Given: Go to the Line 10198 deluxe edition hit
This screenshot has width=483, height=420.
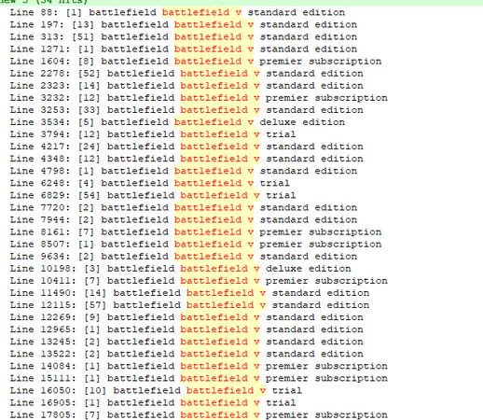Looking at the screenshot, I should click(180, 269).
